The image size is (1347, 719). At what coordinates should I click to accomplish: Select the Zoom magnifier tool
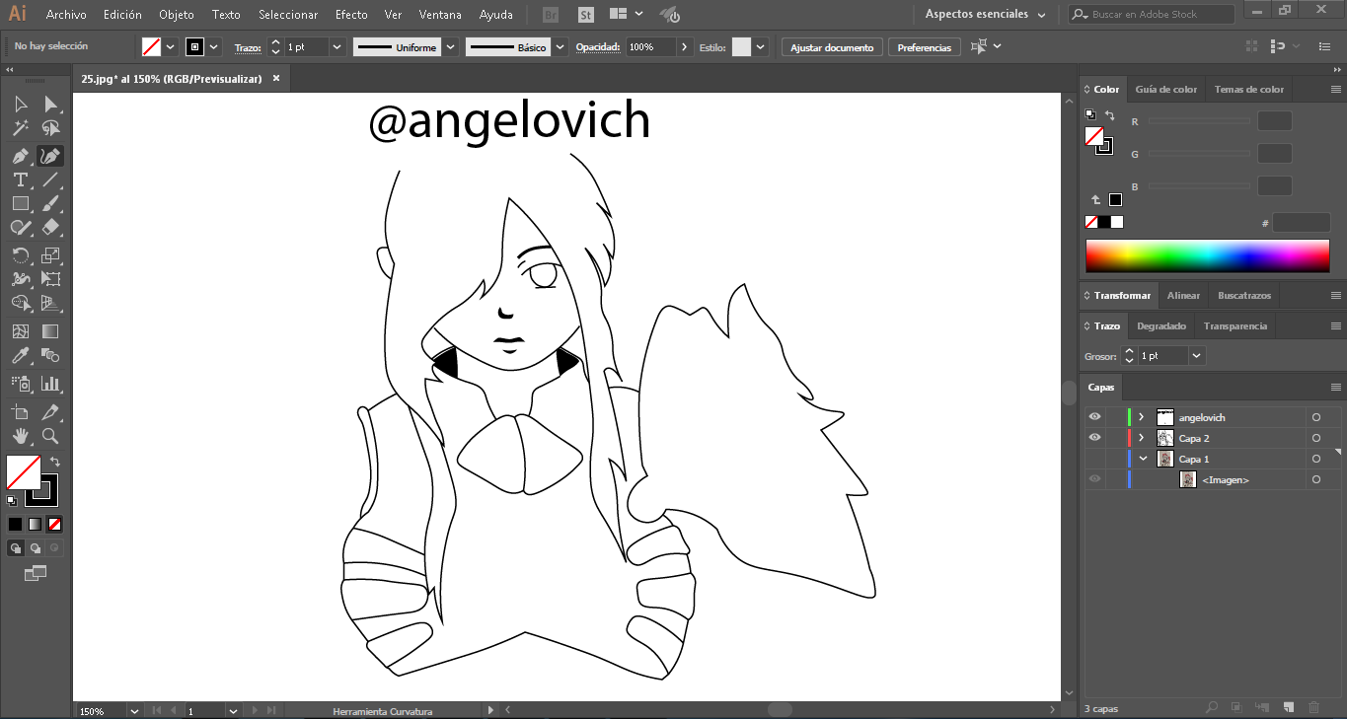[x=50, y=436]
